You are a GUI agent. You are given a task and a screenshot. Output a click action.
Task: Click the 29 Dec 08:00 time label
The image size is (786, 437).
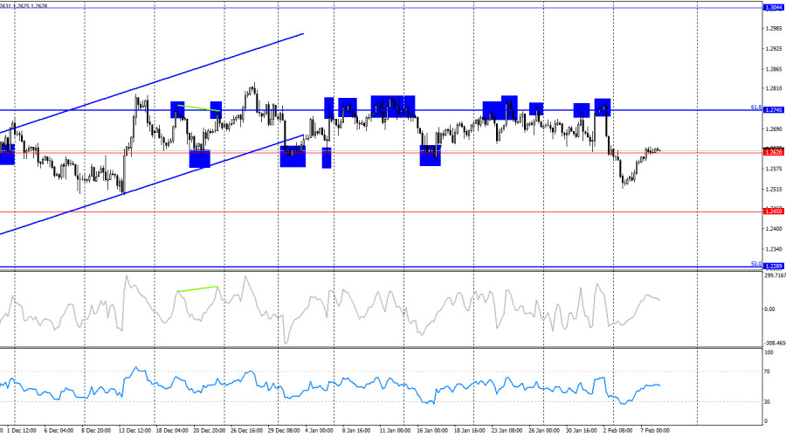[x=284, y=431]
